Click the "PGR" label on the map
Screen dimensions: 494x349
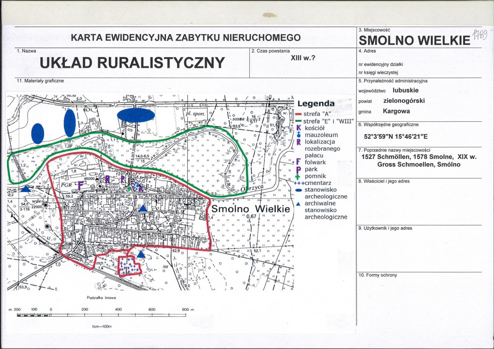(x=66, y=185)
